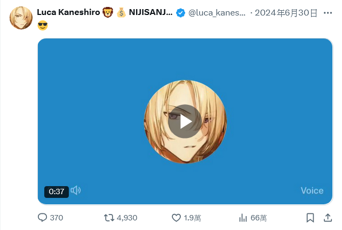Open the three-dot more options menu
This screenshot has width=342, height=230.
pos(328,13)
